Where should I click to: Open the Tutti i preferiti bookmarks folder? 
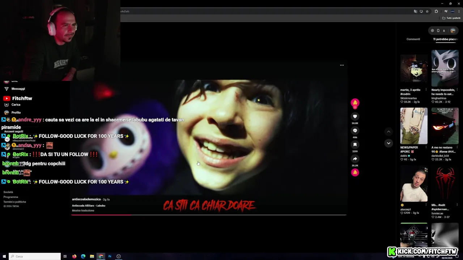click(x=451, y=18)
